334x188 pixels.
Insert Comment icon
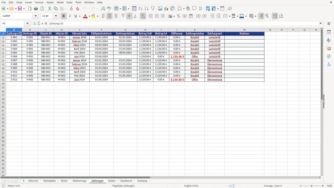[194, 8]
